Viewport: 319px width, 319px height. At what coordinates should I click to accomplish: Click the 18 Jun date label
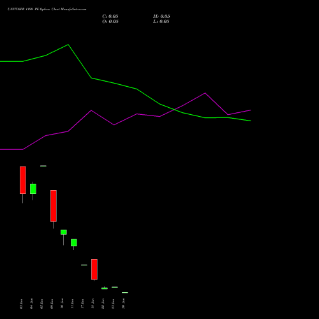93,304
